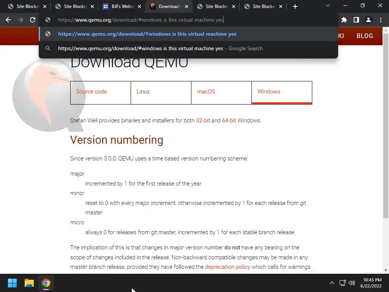The height and width of the screenshot is (292, 389).
Task: Select the qemu.org URL suggestion
Action: coord(188,34)
